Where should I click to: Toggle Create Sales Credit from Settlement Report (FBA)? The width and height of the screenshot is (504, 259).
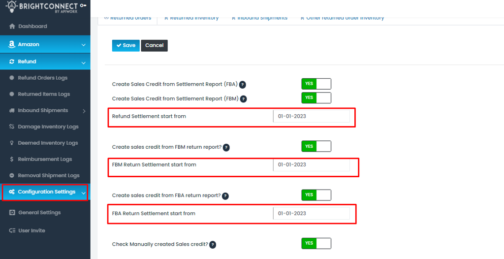(316, 84)
